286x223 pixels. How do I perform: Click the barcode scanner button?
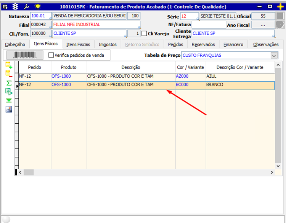[25, 55]
